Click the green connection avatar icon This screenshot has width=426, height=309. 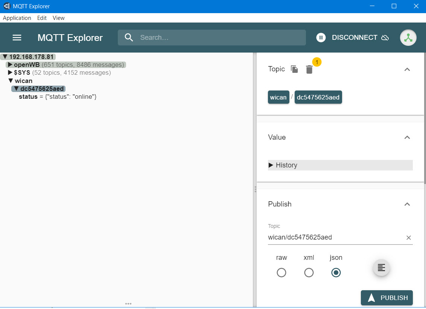coord(408,38)
